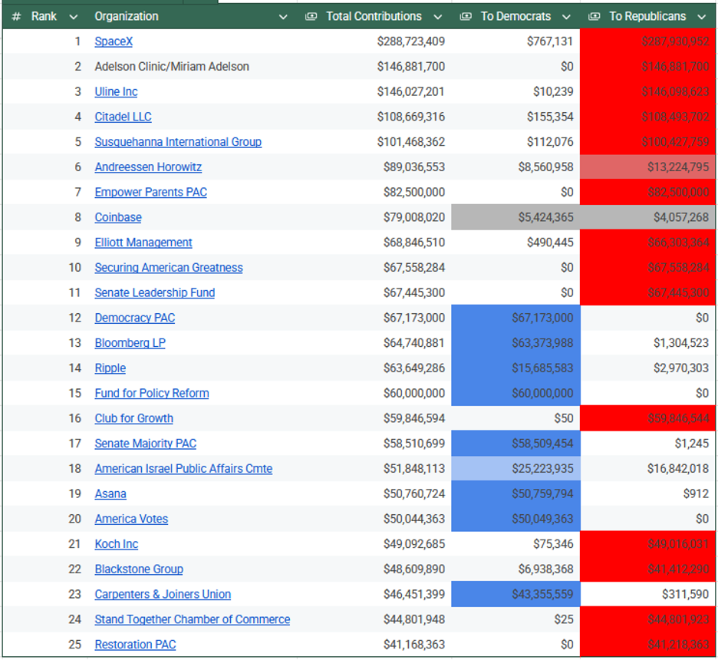
Task: Click the number-type icon beside Rank header
Action: click(16, 16)
